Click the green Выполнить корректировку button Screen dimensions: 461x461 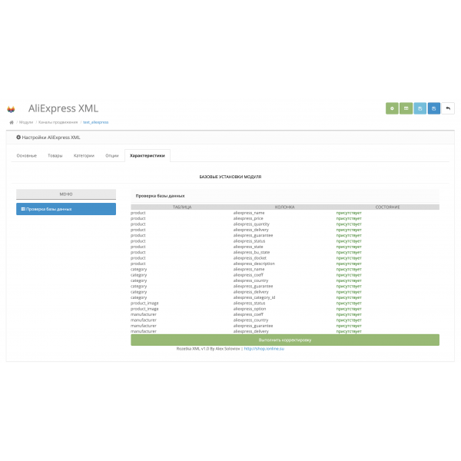(285, 340)
